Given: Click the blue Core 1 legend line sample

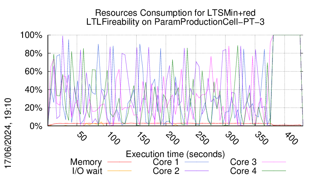Looking at the screenshot, I should [197, 162].
